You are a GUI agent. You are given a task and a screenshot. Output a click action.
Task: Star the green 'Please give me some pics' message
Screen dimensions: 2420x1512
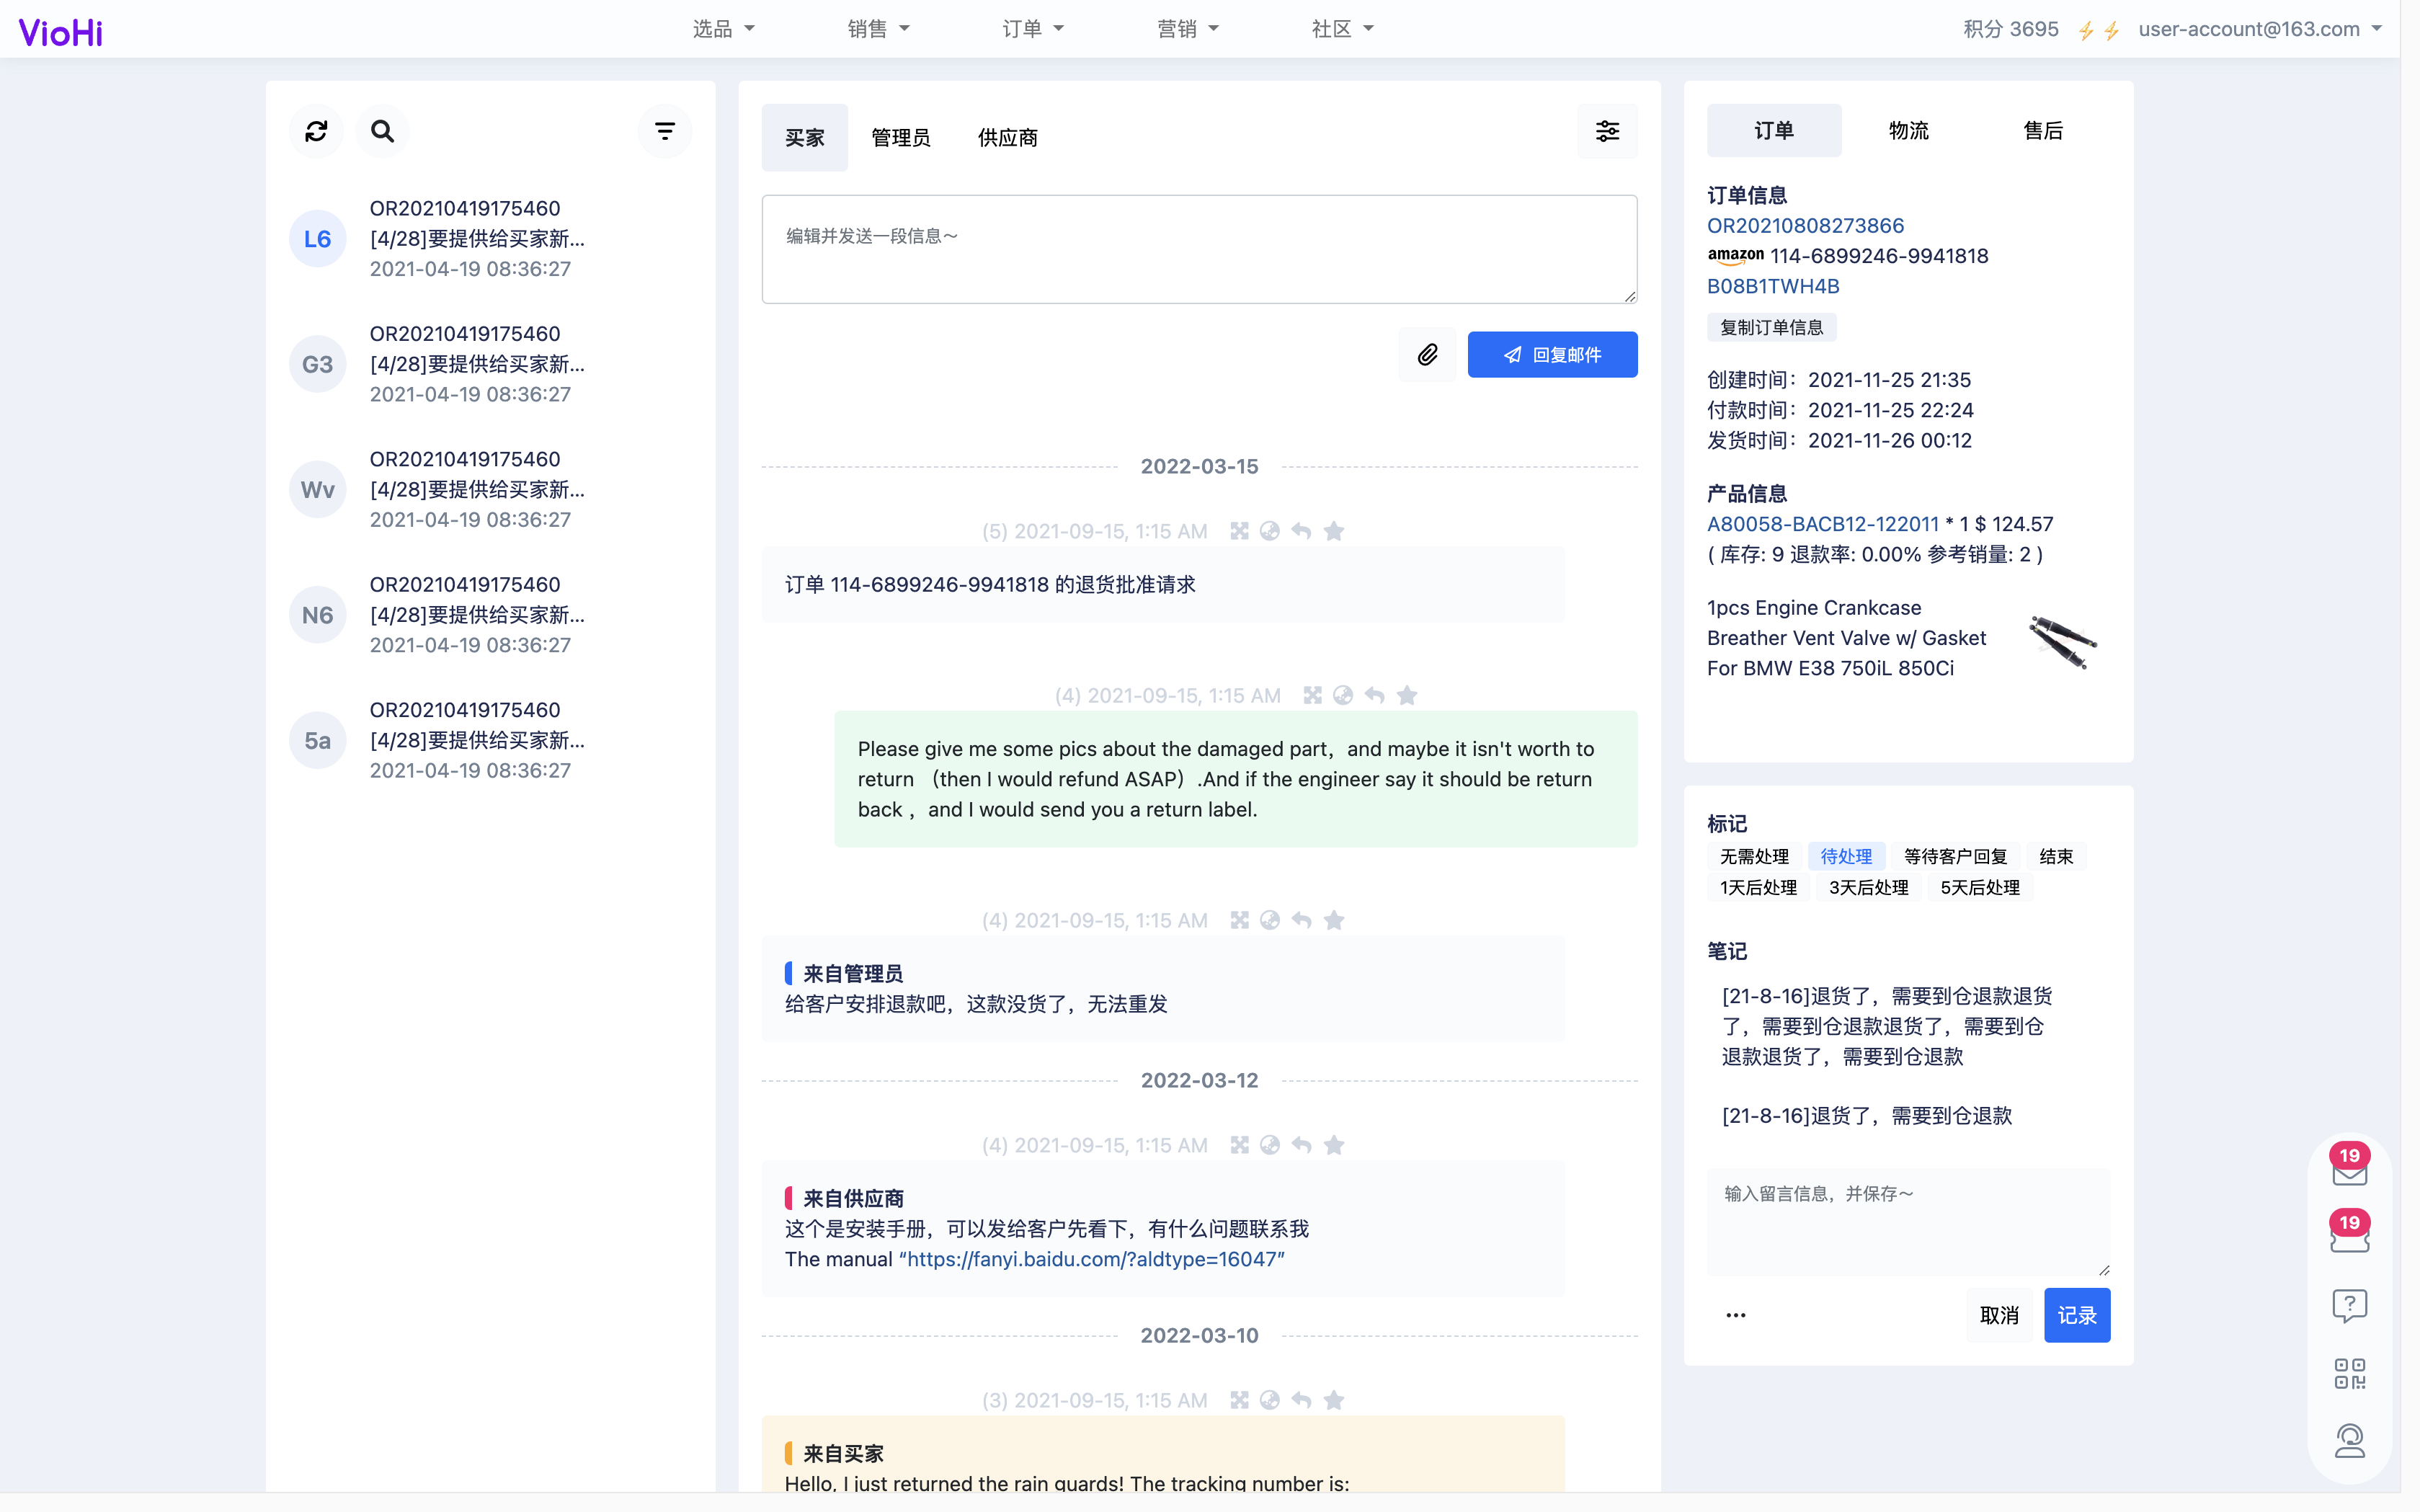click(1407, 695)
